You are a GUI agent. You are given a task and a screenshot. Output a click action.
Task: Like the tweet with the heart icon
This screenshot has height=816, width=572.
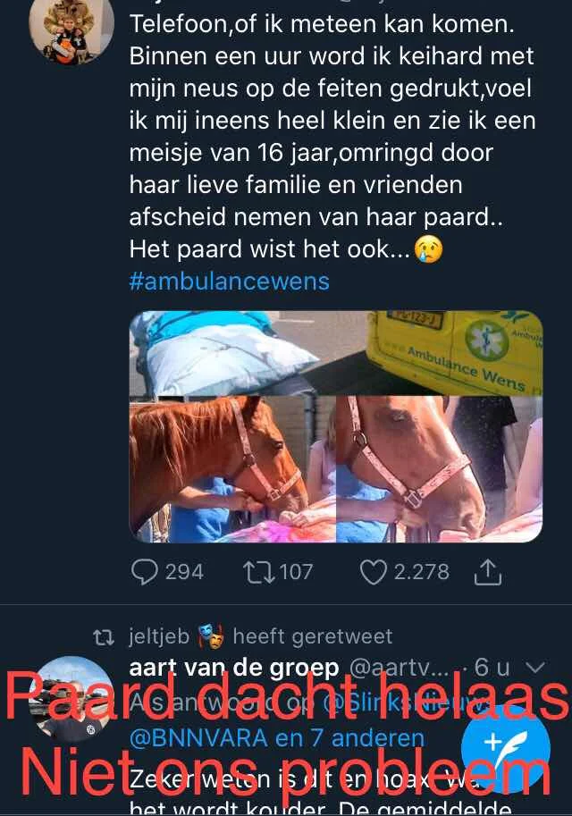point(374,572)
